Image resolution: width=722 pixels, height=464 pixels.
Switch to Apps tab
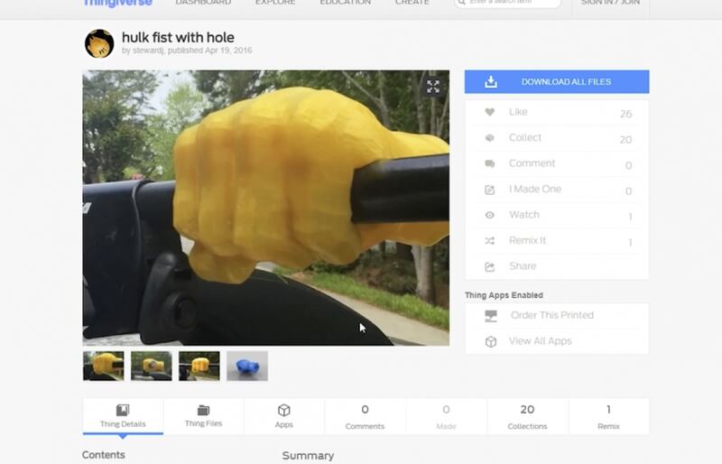284,416
